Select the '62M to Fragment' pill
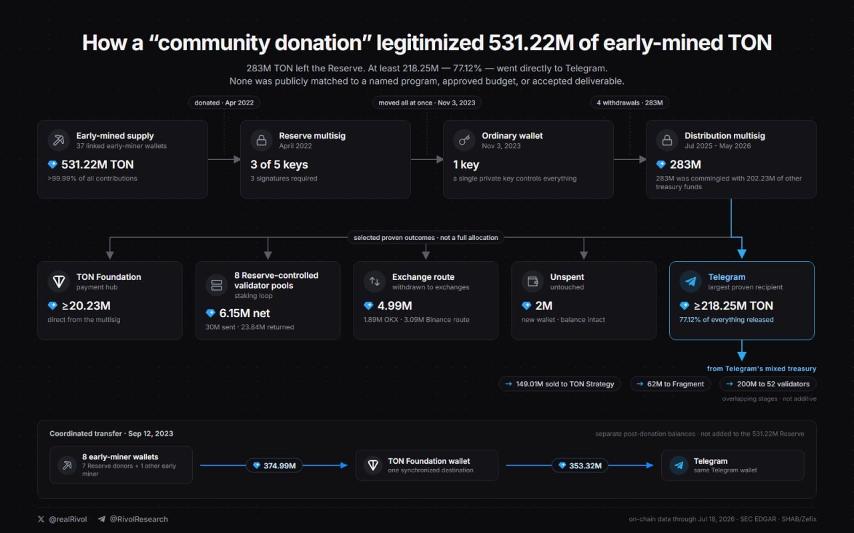The image size is (854, 533). pos(671,384)
